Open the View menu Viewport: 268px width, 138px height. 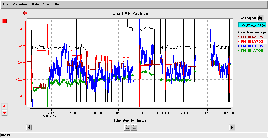point(47,4)
